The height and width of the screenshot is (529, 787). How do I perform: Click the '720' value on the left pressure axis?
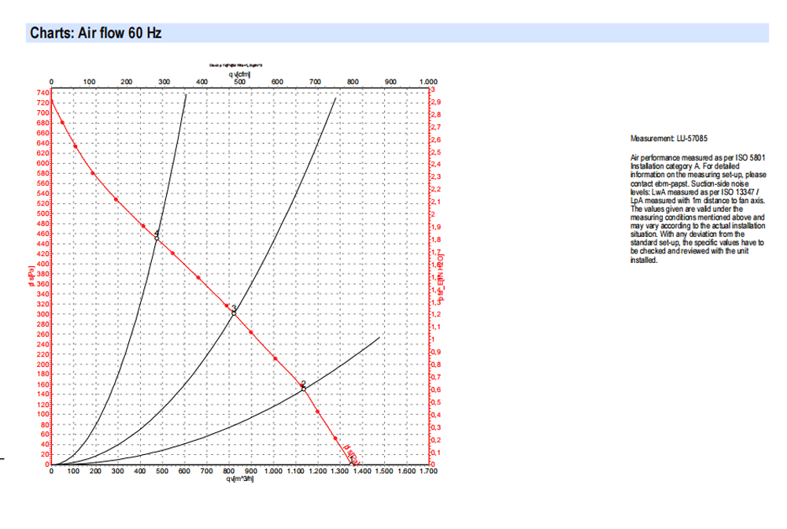point(43,103)
